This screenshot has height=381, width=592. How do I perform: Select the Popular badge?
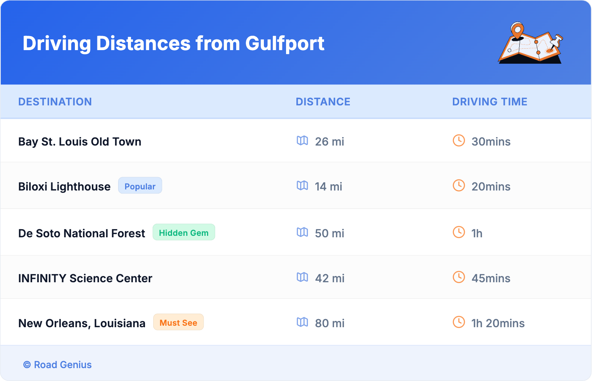[x=140, y=186]
